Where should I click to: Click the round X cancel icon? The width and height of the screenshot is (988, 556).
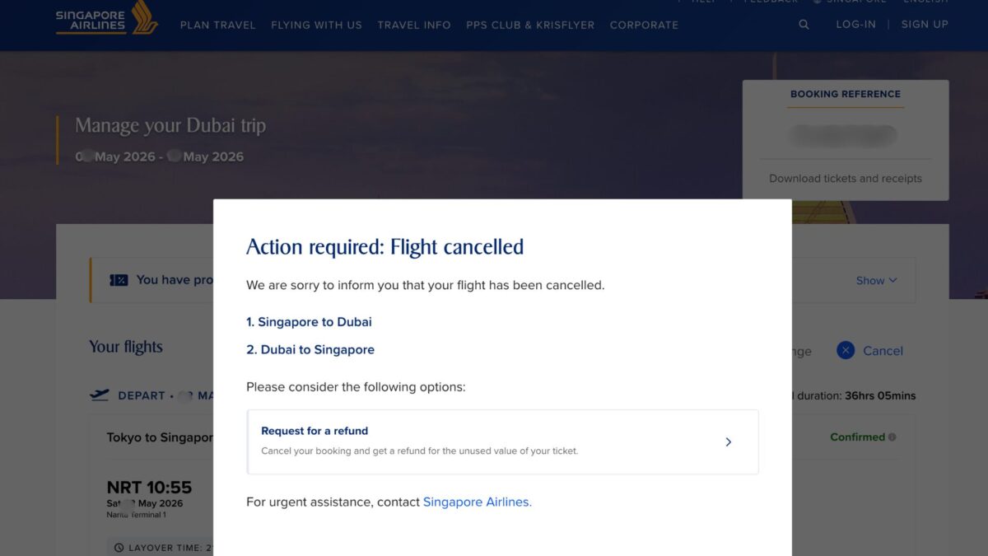point(846,351)
